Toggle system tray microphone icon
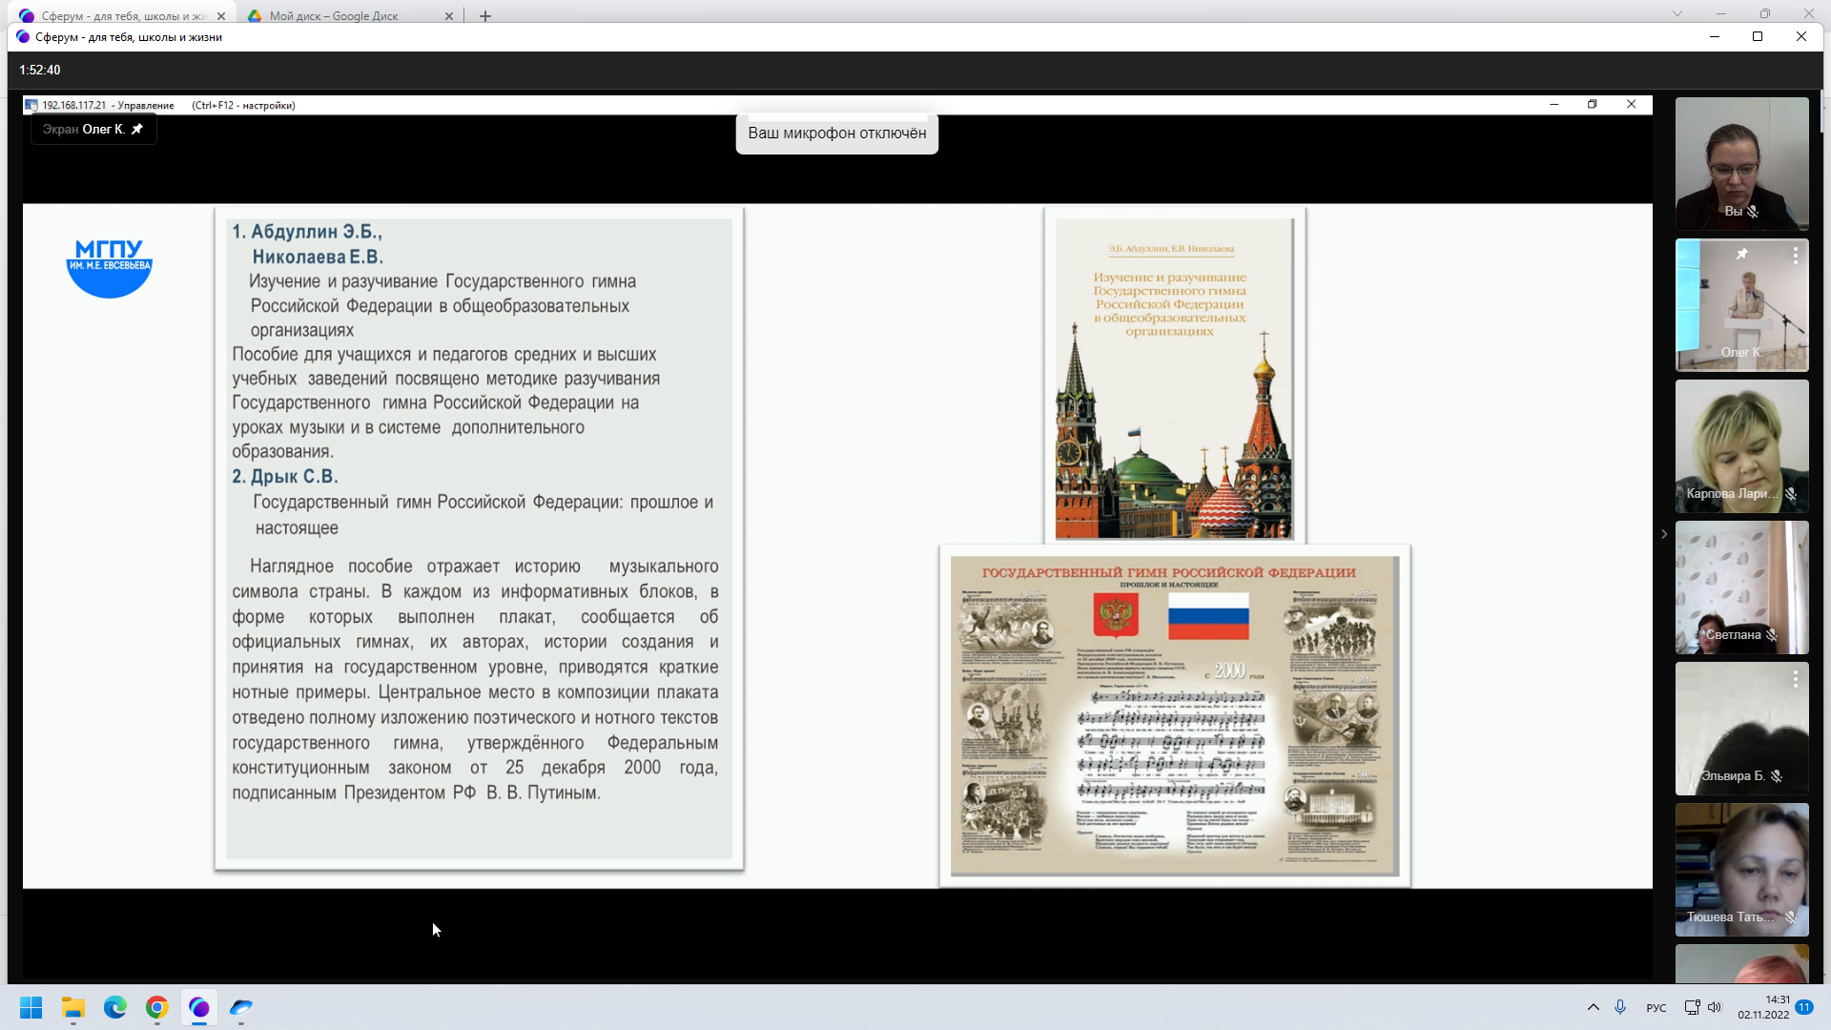The width and height of the screenshot is (1831, 1030). tap(1620, 1007)
